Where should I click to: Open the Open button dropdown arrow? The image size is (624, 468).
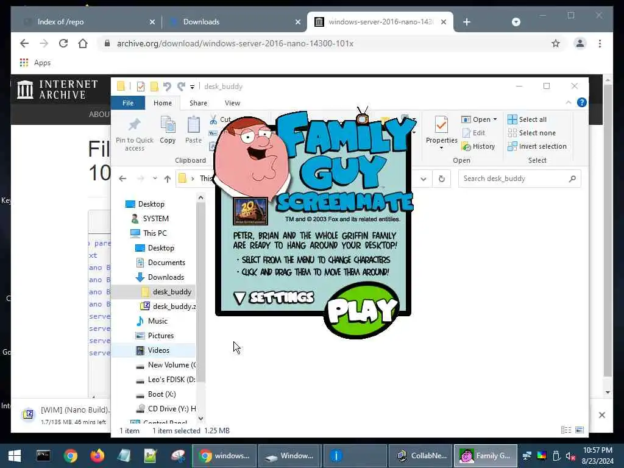[x=495, y=119]
